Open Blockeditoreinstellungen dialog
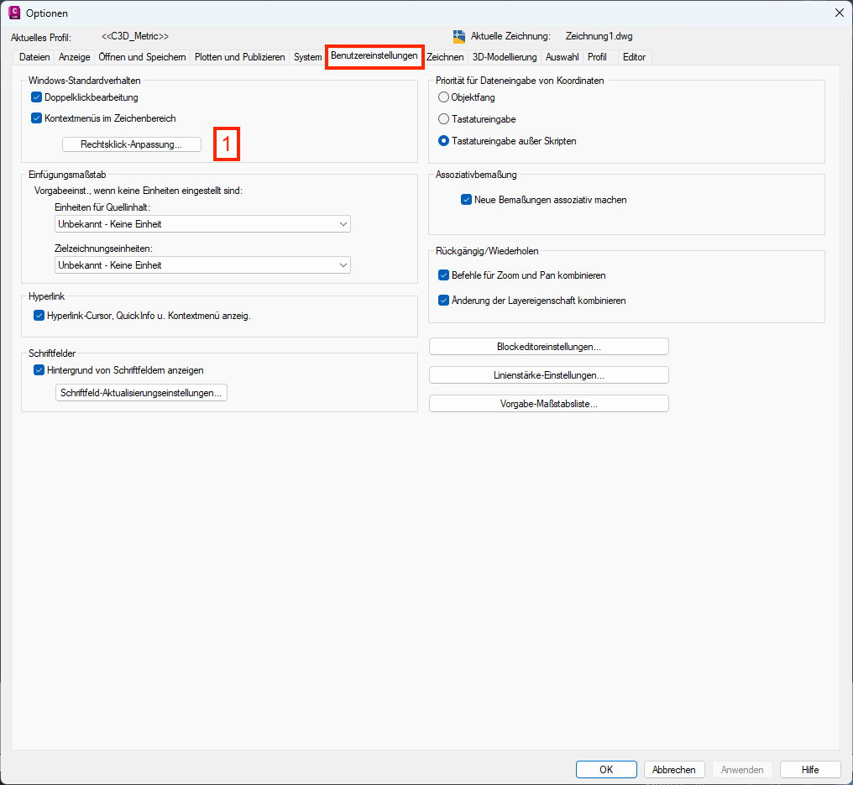 tap(548, 347)
